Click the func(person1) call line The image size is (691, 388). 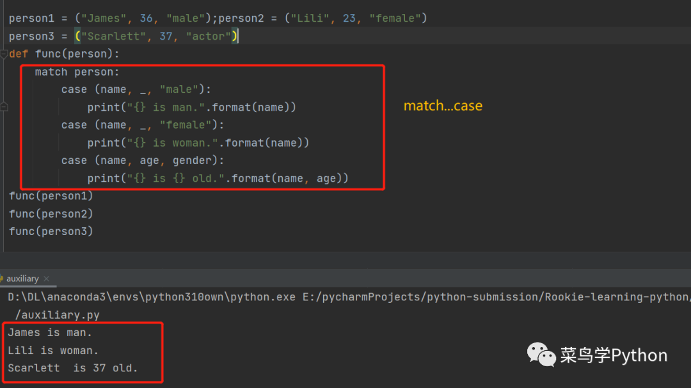51,196
